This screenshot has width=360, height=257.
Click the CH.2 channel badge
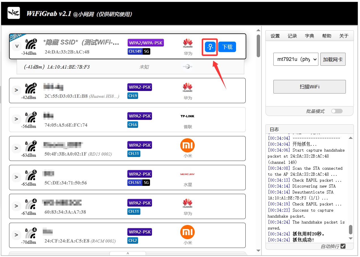click(x=133, y=240)
